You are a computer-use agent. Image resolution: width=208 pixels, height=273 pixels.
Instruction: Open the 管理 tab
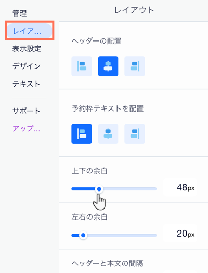20,13
